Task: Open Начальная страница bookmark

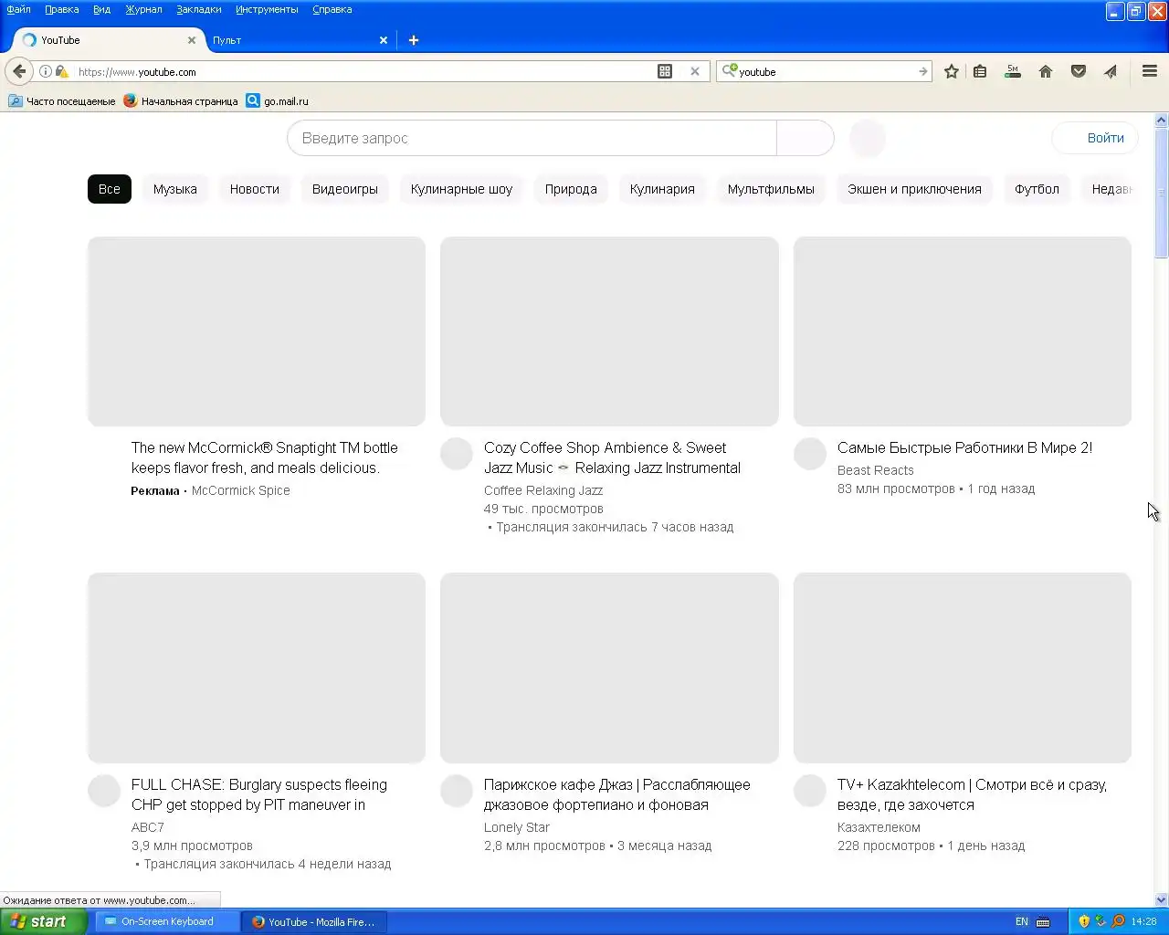Action: coord(181,101)
